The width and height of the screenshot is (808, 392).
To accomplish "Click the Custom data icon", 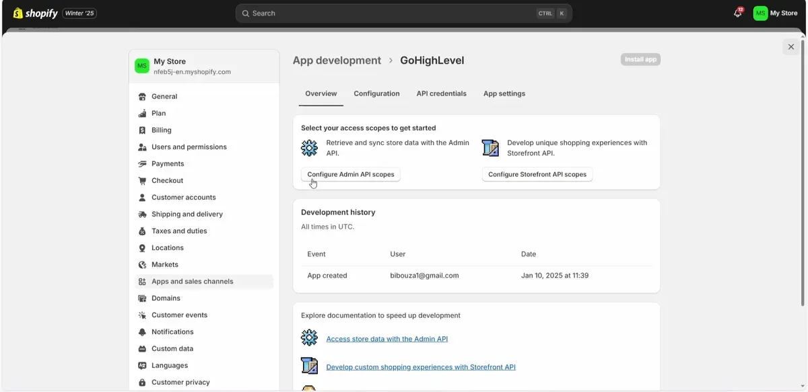I will [x=142, y=348].
